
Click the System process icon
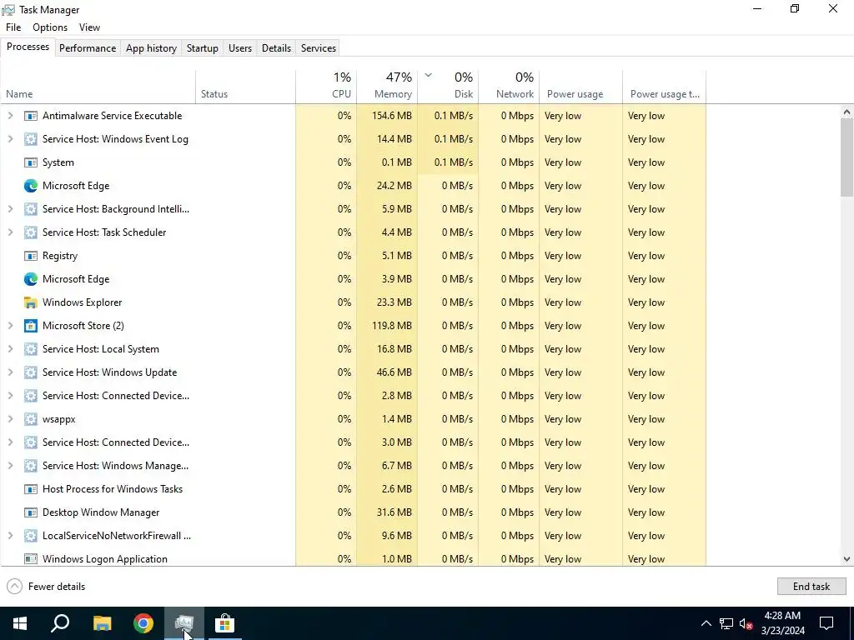point(31,162)
